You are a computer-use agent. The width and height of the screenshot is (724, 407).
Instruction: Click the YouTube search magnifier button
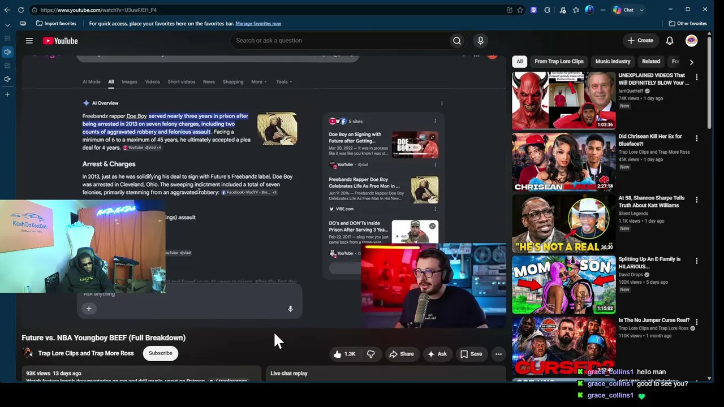coord(457,41)
